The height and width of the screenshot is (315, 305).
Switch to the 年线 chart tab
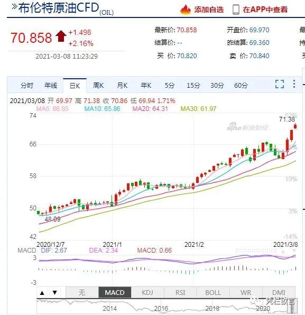[51, 86]
